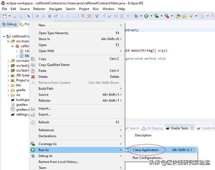The height and width of the screenshot is (170, 215).
Task: Click the Step Into debug icon
Action: tap(62, 16)
